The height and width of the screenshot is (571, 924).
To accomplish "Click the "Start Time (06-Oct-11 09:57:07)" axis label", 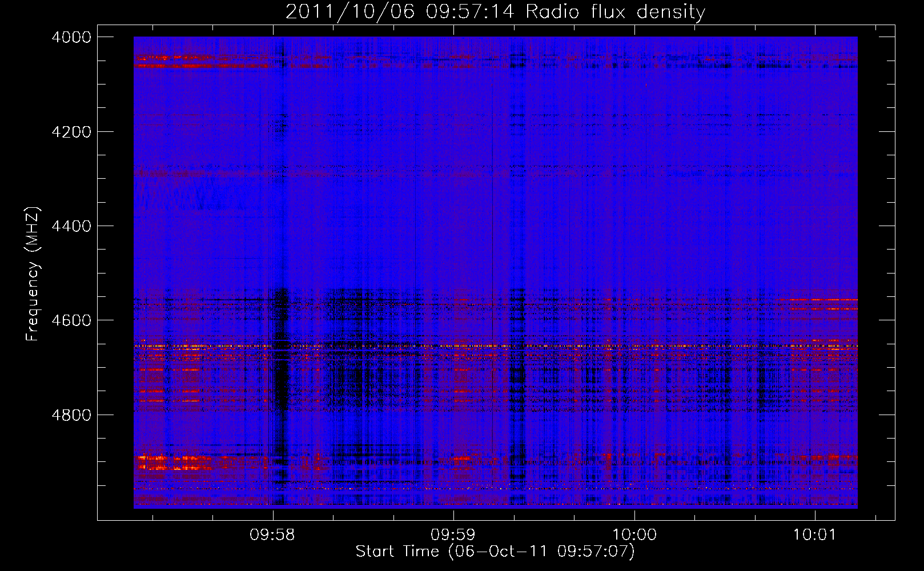I will 495,552.
